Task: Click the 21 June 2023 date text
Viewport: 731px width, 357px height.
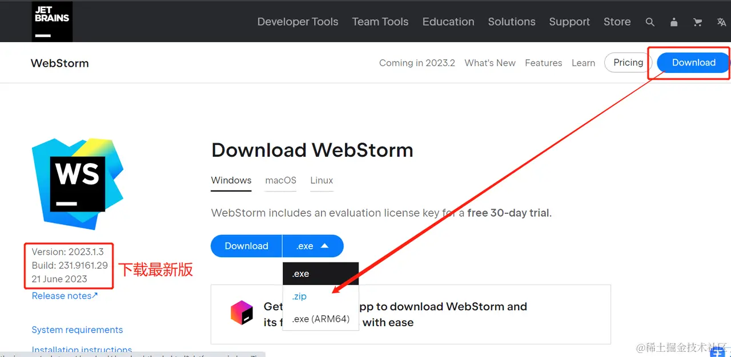Action: [x=59, y=279]
